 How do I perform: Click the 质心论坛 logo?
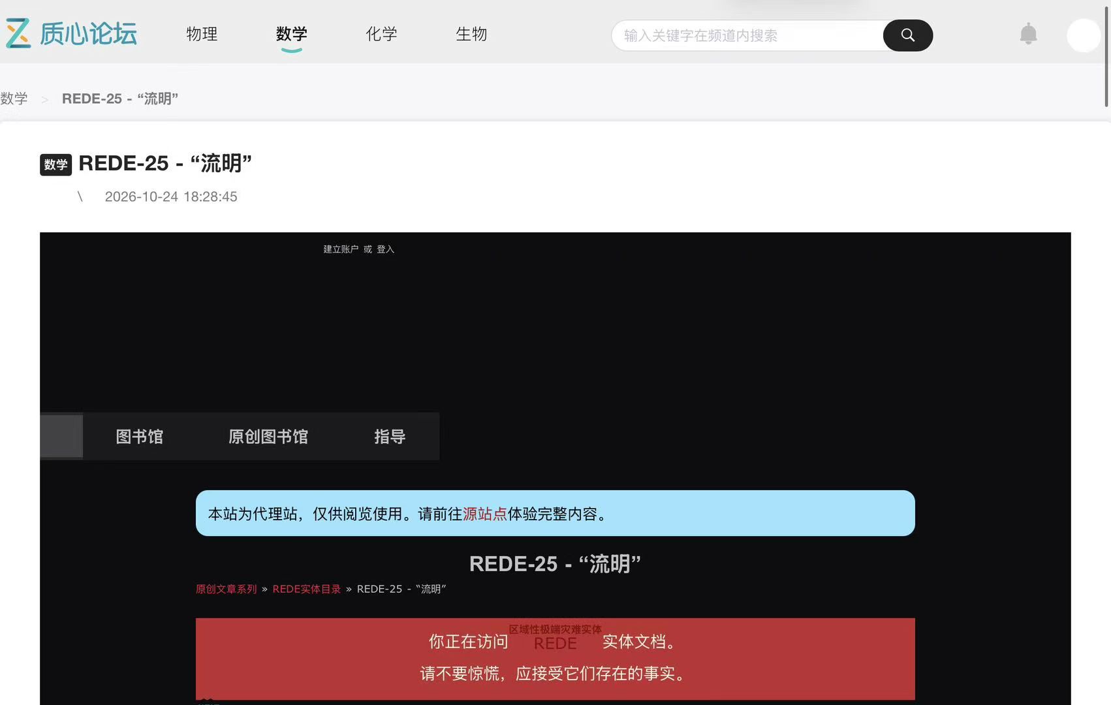71,33
